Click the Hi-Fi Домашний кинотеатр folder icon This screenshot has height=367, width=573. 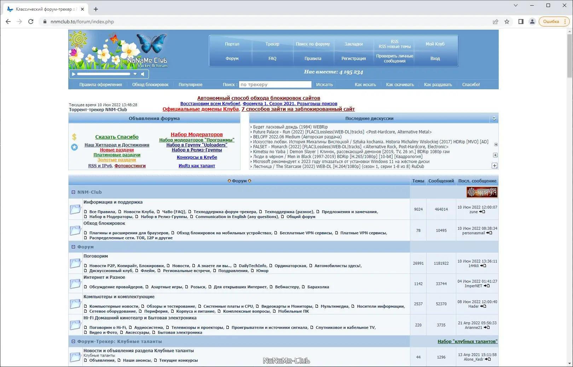coord(75,325)
